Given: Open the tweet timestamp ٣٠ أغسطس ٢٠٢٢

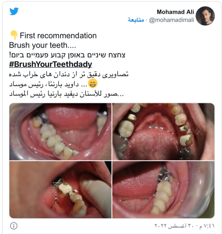Looking at the screenshot, I should [x=184, y=226].
